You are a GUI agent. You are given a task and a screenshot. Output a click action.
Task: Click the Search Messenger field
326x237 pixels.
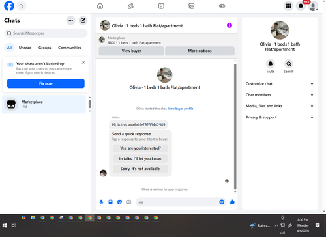[x=46, y=33]
